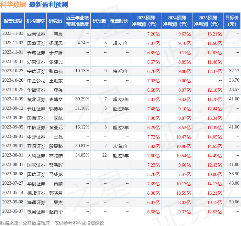
Task: Select the 华创证券 institution cell
Action: (36, 184)
